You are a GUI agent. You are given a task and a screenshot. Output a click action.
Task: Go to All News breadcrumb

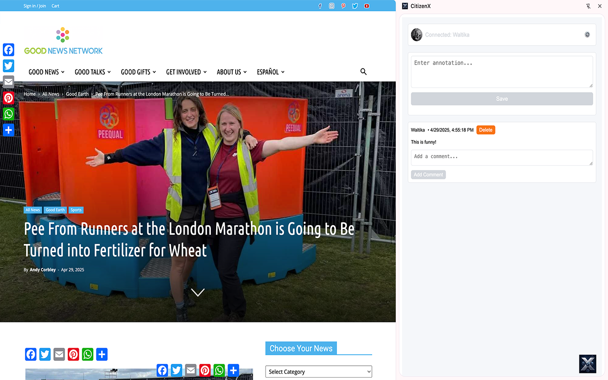pos(51,94)
